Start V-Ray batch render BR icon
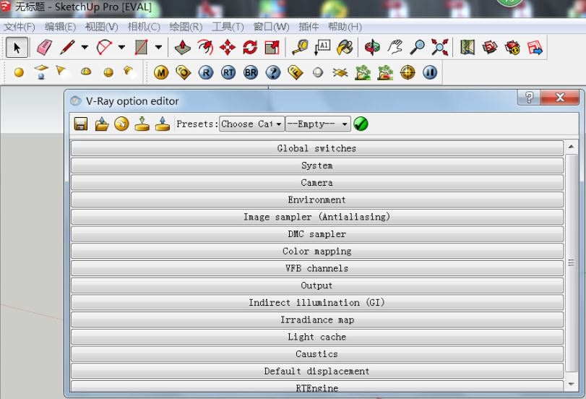Viewport: 586px width, 399px height. pos(251,72)
